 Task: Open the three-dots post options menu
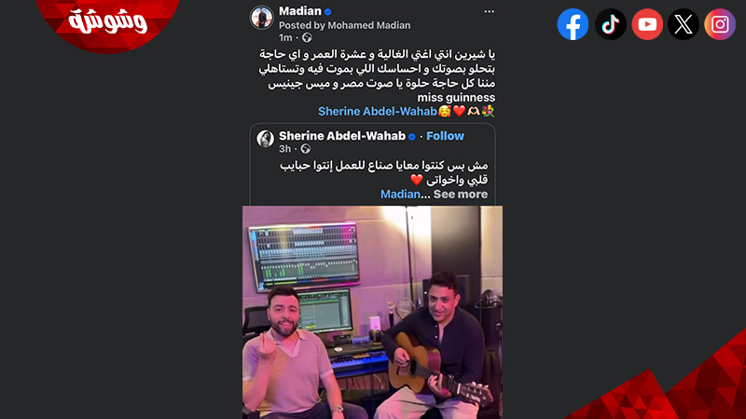point(489,11)
